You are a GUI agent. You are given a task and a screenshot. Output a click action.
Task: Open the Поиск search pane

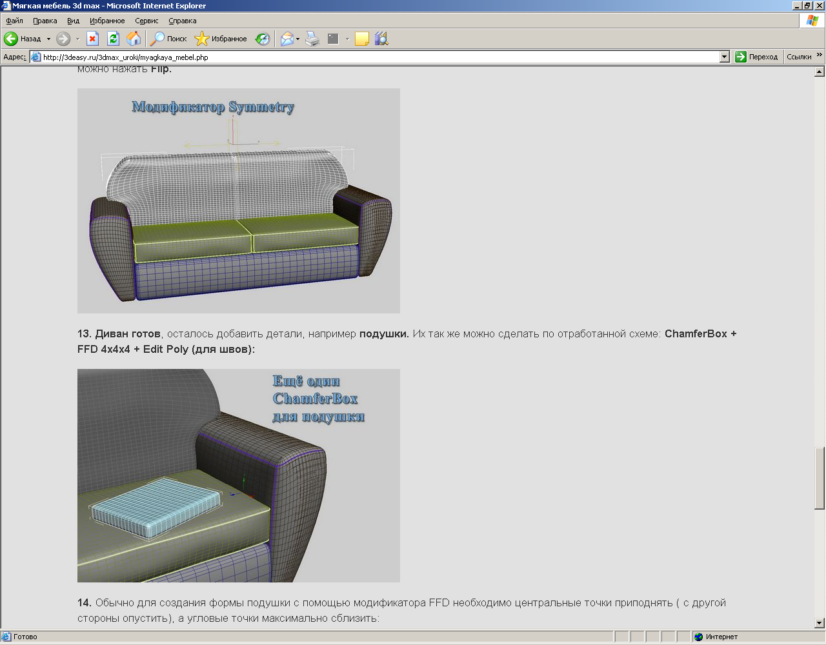[x=168, y=39]
